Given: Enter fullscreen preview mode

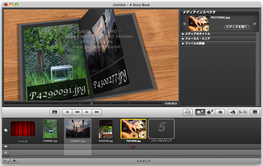Looking at the screenshot, I should point(255,112).
